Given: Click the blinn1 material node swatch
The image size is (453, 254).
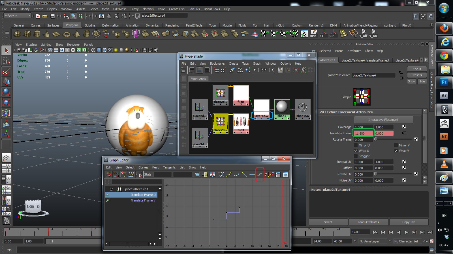Looking at the screenshot, I should (282, 107).
